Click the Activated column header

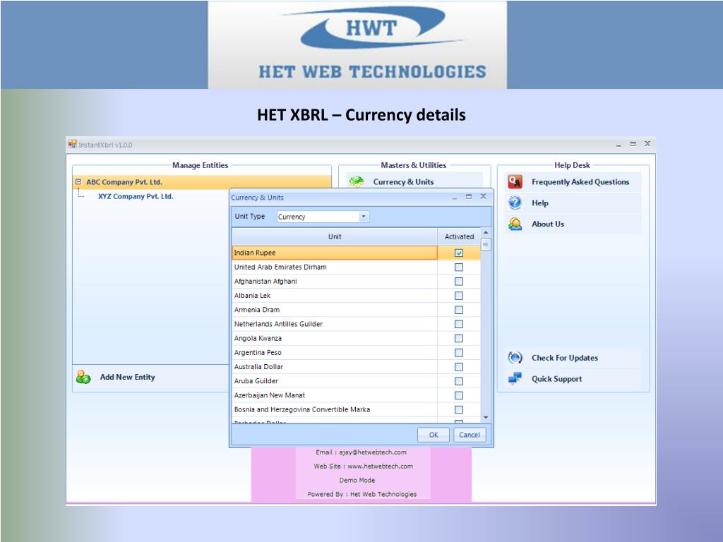click(x=459, y=237)
